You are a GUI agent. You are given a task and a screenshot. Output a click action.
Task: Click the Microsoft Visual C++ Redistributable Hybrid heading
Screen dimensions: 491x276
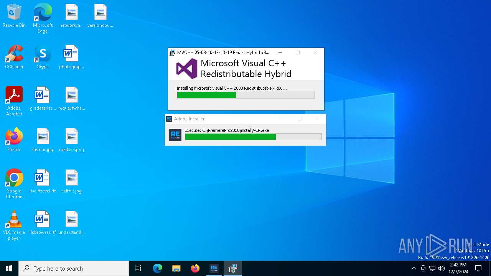[246, 69]
